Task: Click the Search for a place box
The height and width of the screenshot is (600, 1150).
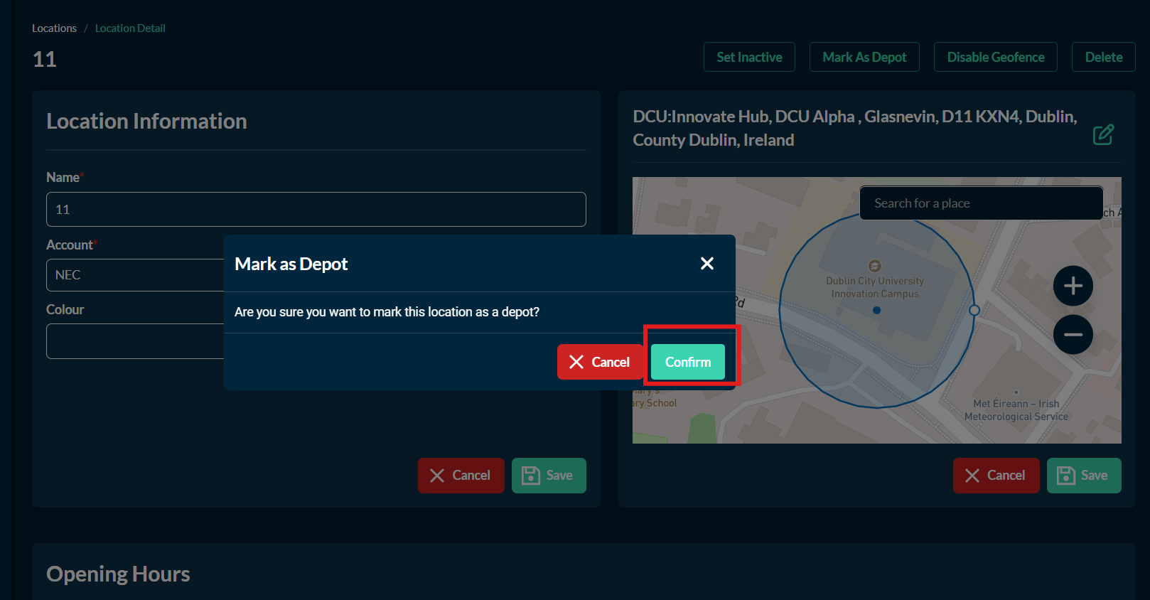Action: 982,203
